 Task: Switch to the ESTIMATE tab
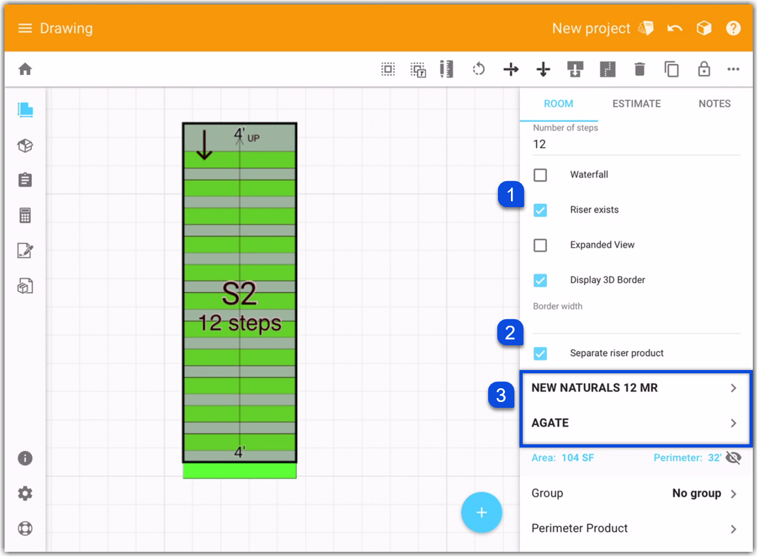click(x=636, y=104)
